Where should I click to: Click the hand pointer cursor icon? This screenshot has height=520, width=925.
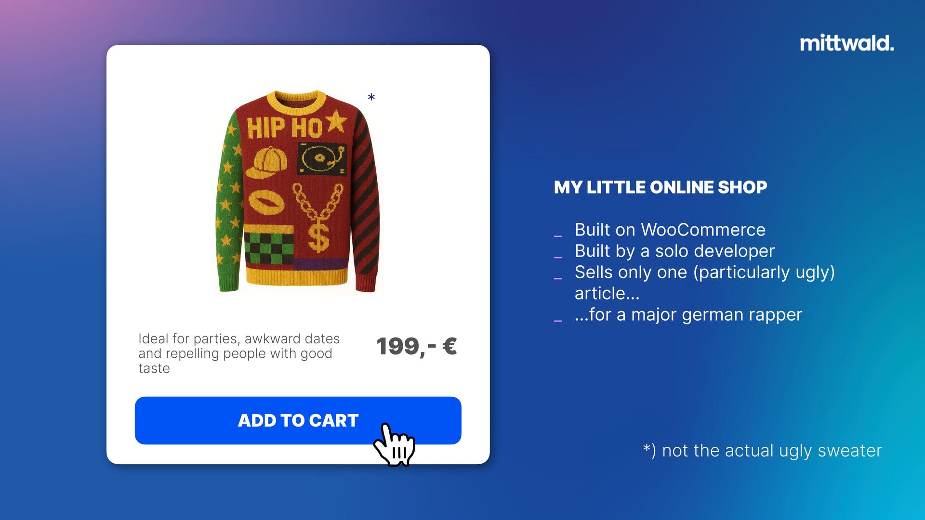394,444
